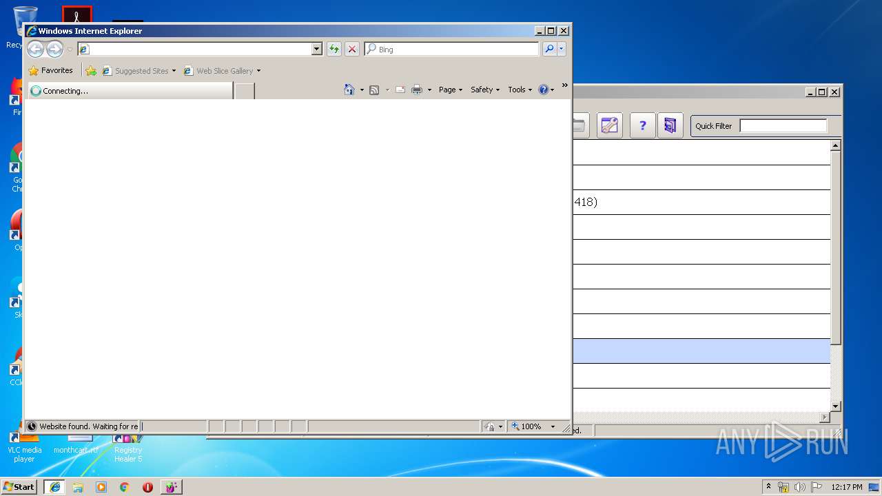Open the network tray icon

[x=783, y=487]
